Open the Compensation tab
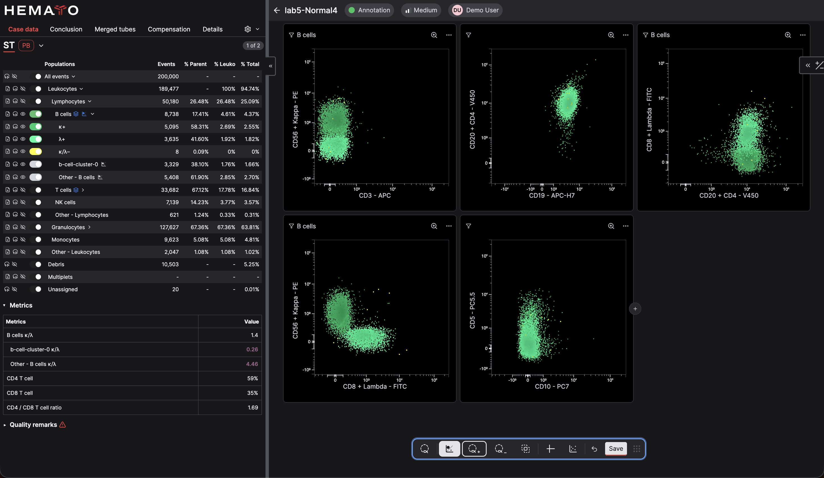This screenshot has height=478, width=824. [x=169, y=29]
